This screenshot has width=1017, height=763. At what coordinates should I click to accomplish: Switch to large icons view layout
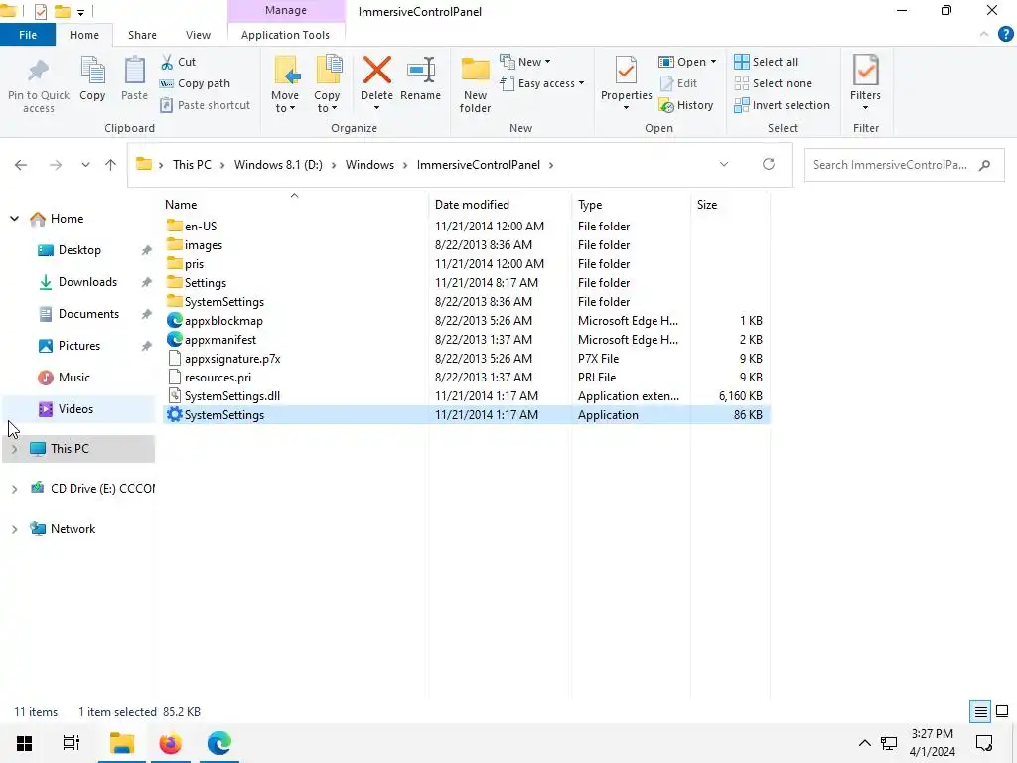pyautogui.click(x=1002, y=711)
